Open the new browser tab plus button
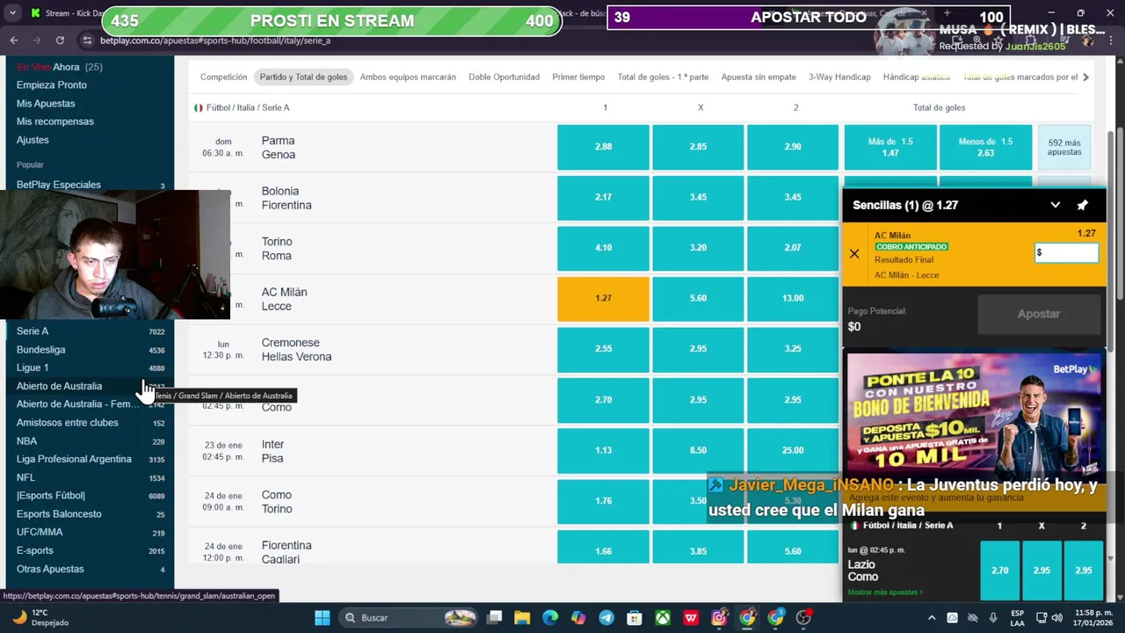Viewport: 1125px width, 633px height. 947,13
